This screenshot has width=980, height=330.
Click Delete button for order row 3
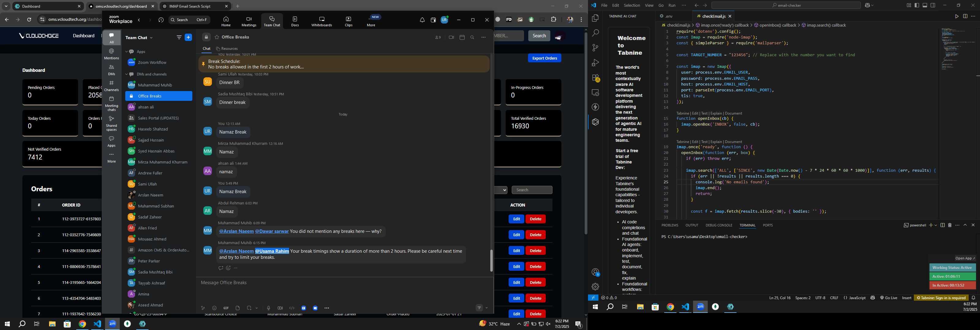click(x=536, y=251)
